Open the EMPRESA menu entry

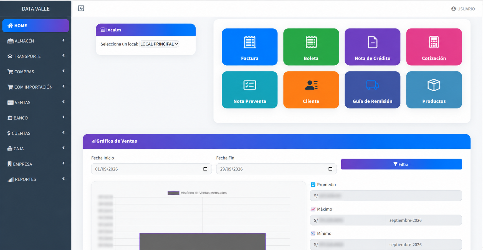[x=36, y=164]
